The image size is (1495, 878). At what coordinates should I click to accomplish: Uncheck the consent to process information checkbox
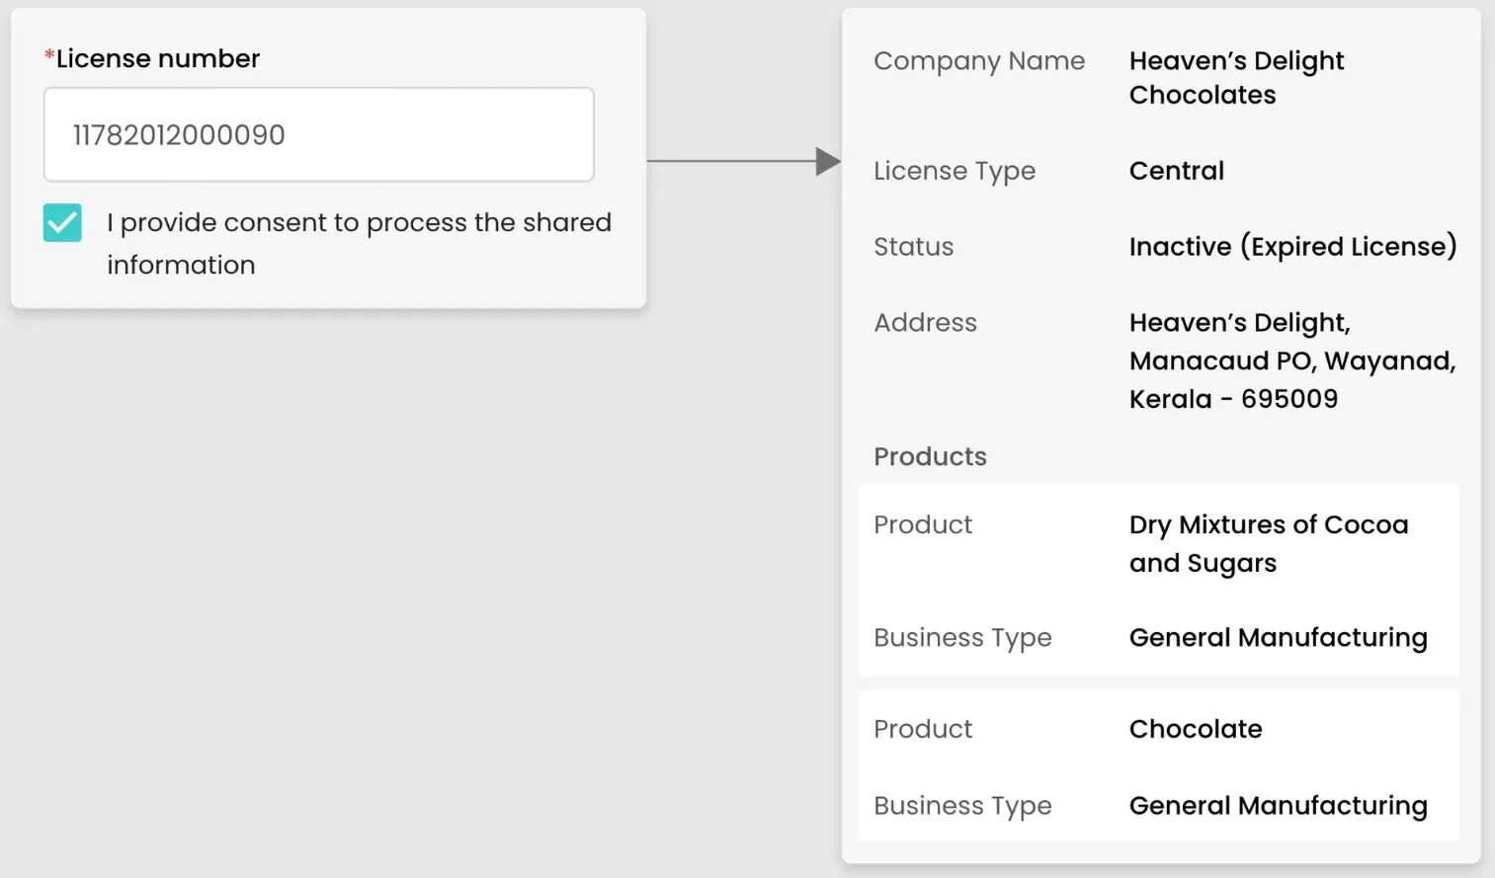[x=62, y=223]
